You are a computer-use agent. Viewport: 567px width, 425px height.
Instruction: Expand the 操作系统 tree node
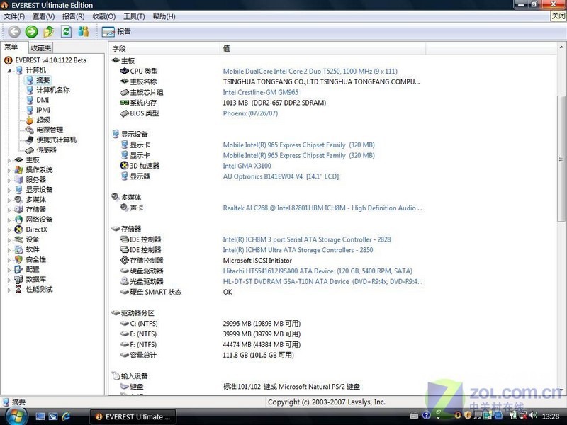pos(9,170)
